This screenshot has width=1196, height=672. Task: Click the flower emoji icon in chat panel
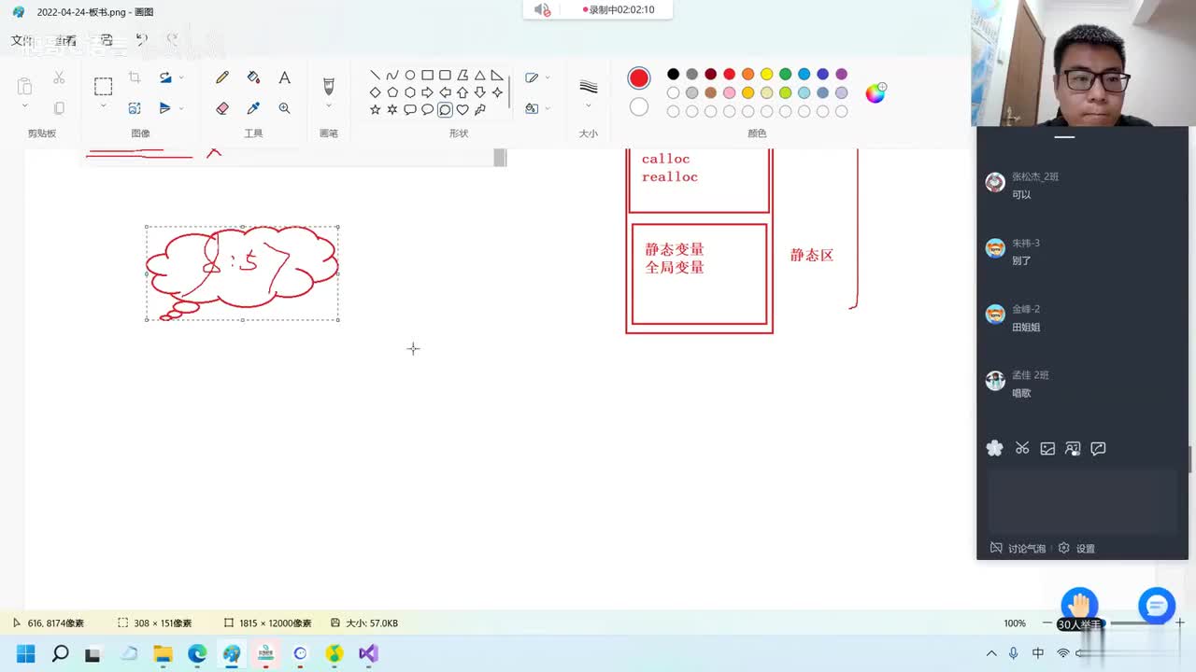click(995, 449)
